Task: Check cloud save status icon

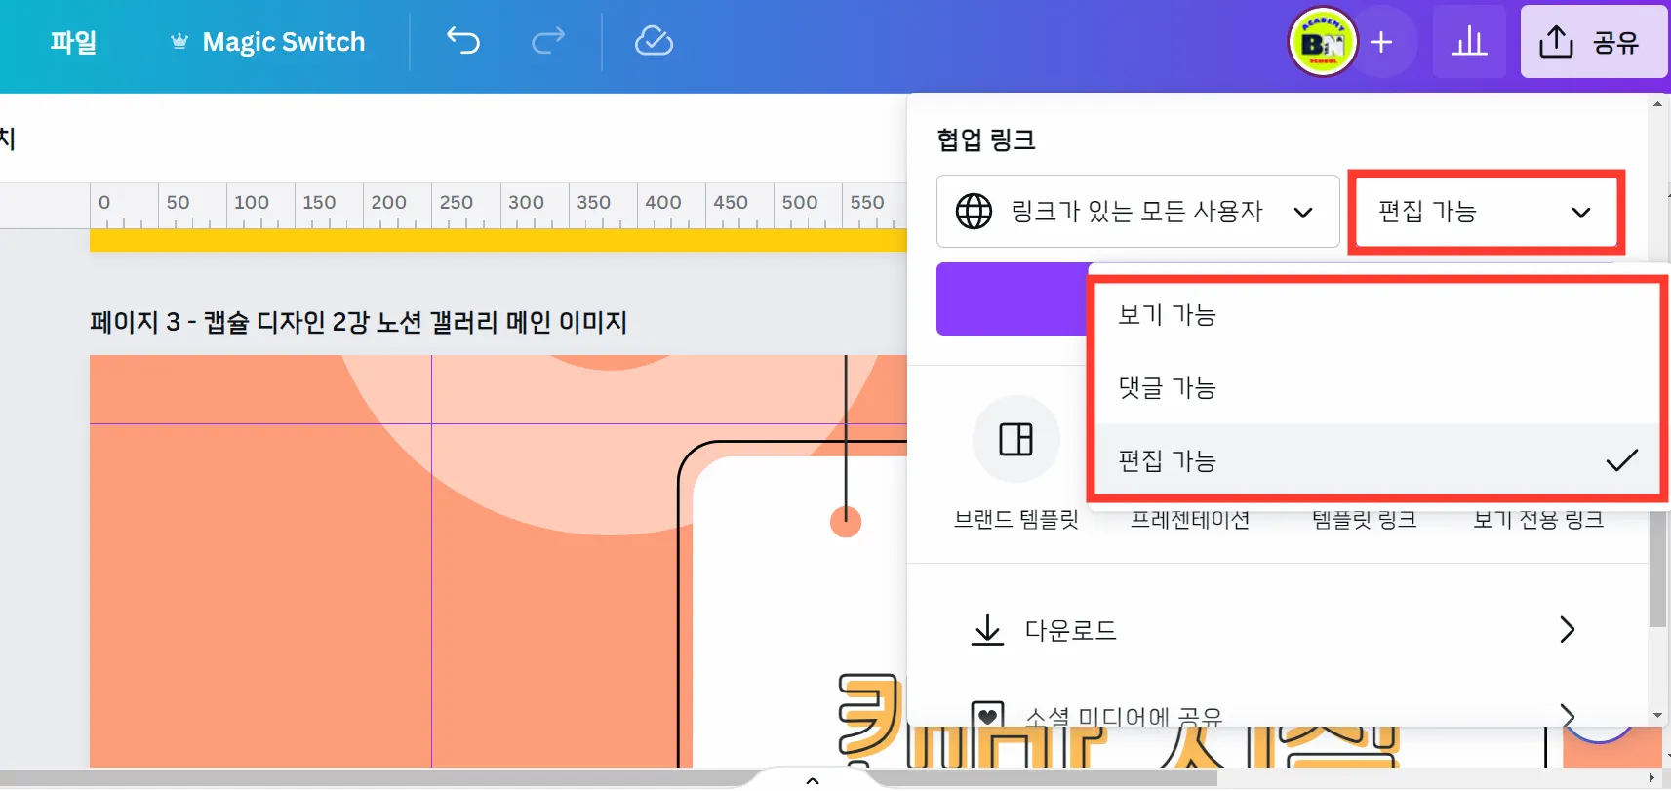Action: click(654, 41)
